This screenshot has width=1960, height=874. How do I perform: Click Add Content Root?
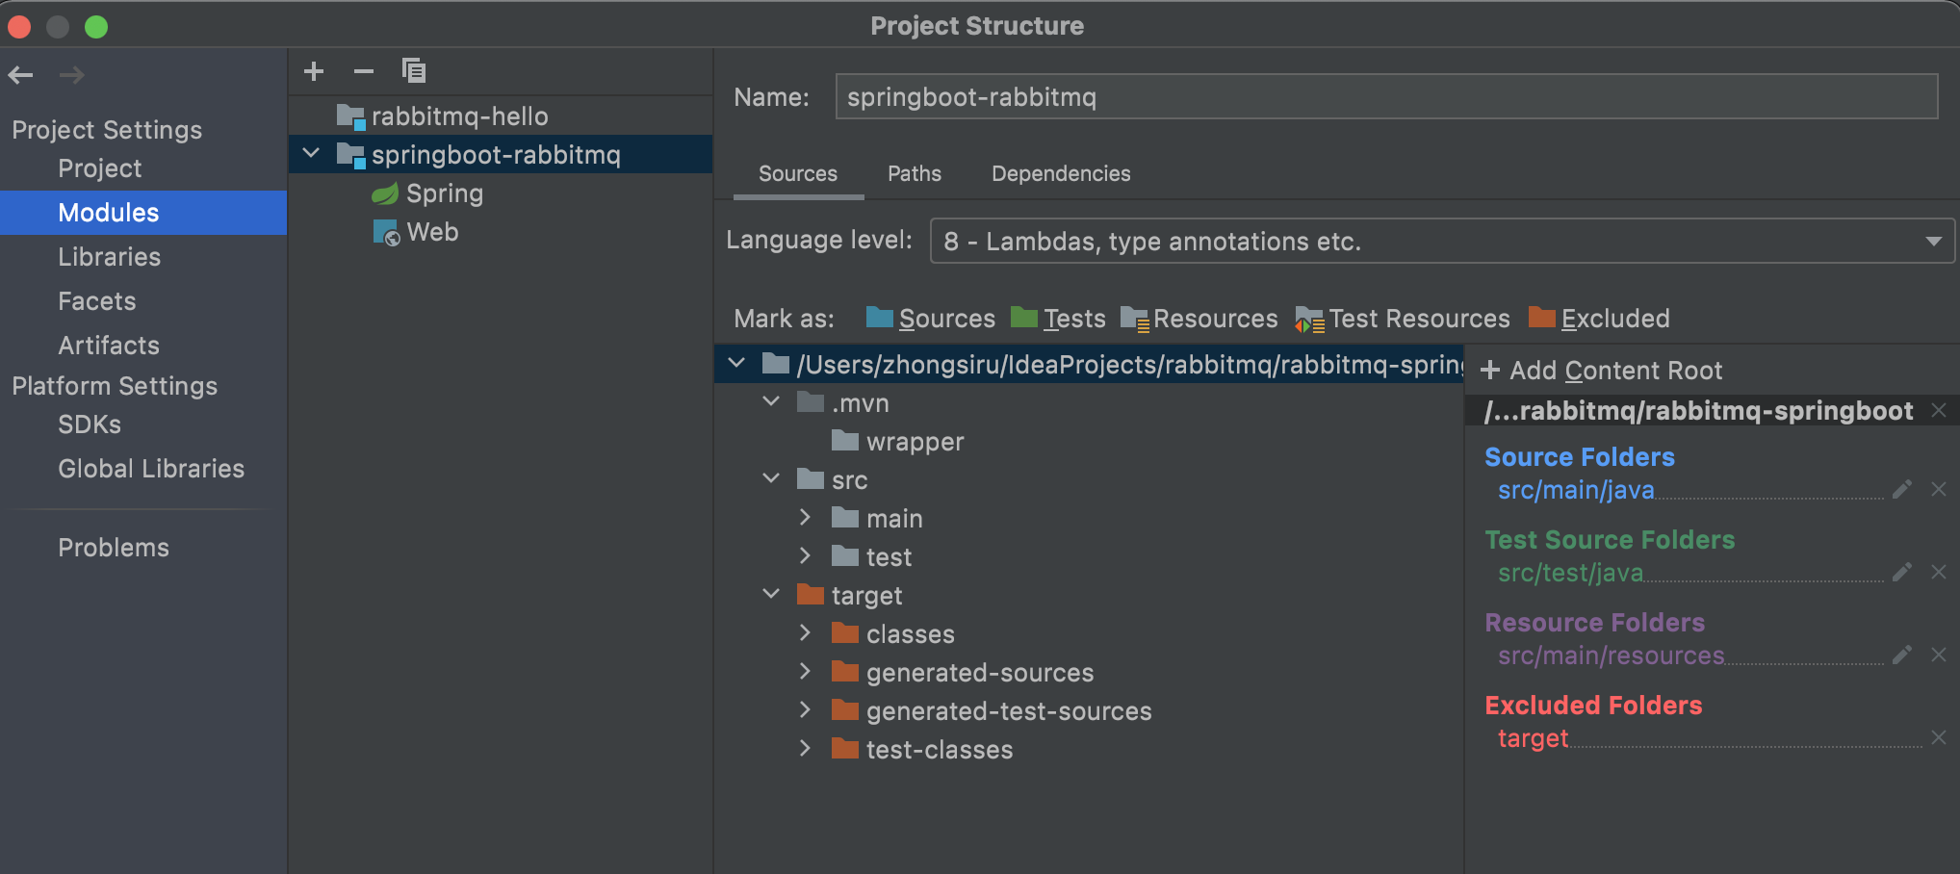1601,371
